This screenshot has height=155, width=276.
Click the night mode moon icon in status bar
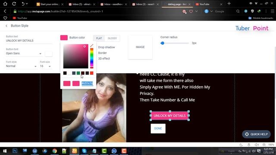[241, 145]
